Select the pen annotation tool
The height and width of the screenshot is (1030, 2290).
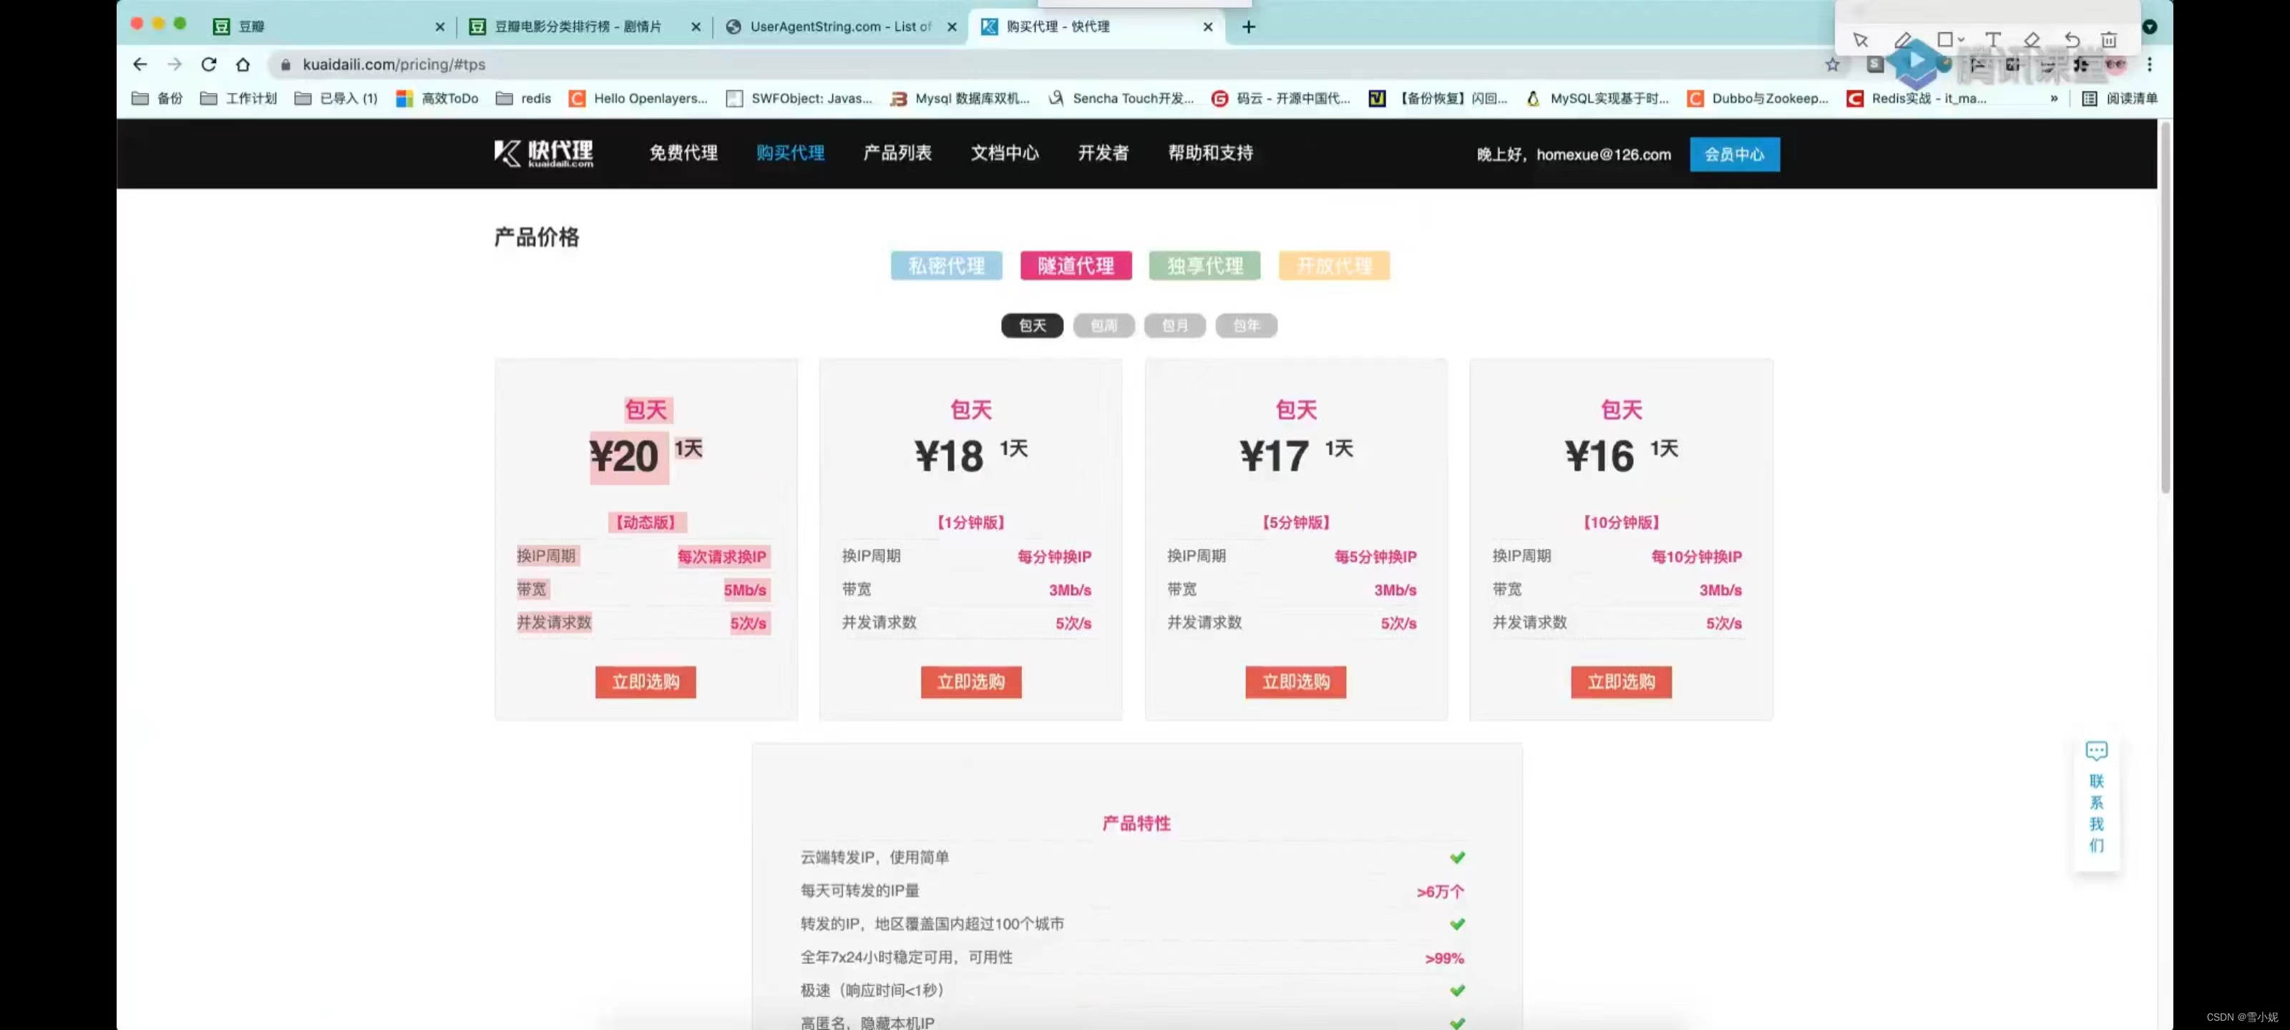point(1904,40)
